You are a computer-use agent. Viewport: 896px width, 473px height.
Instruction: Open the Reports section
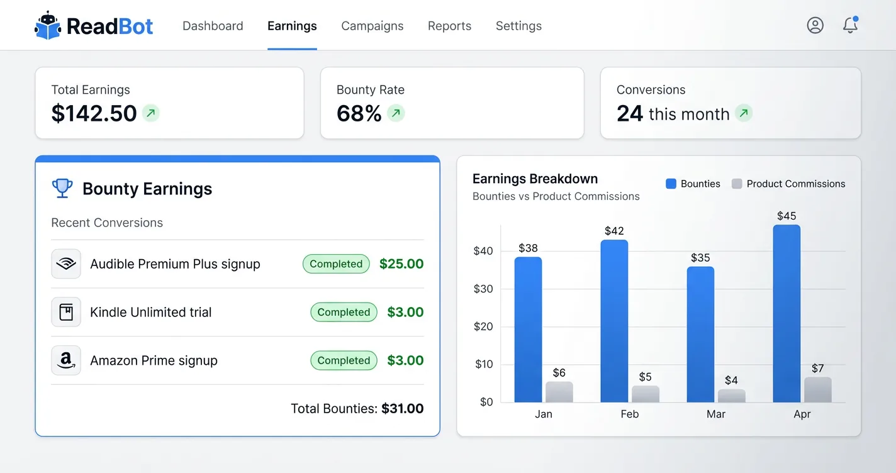pyautogui.click(x=449, y=26)
